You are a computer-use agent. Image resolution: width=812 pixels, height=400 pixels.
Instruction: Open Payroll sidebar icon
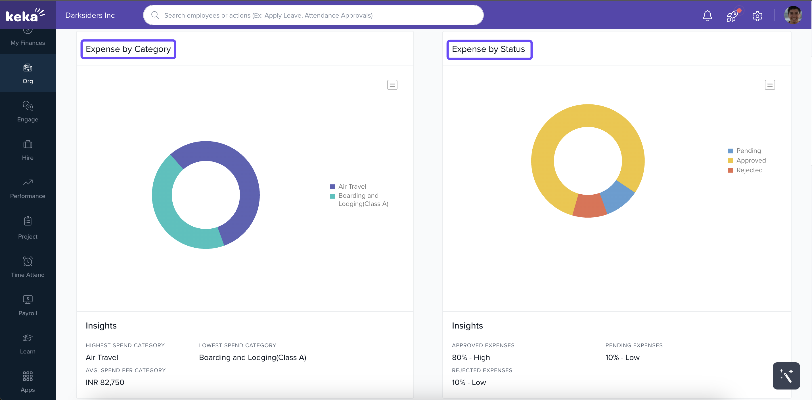28,300
